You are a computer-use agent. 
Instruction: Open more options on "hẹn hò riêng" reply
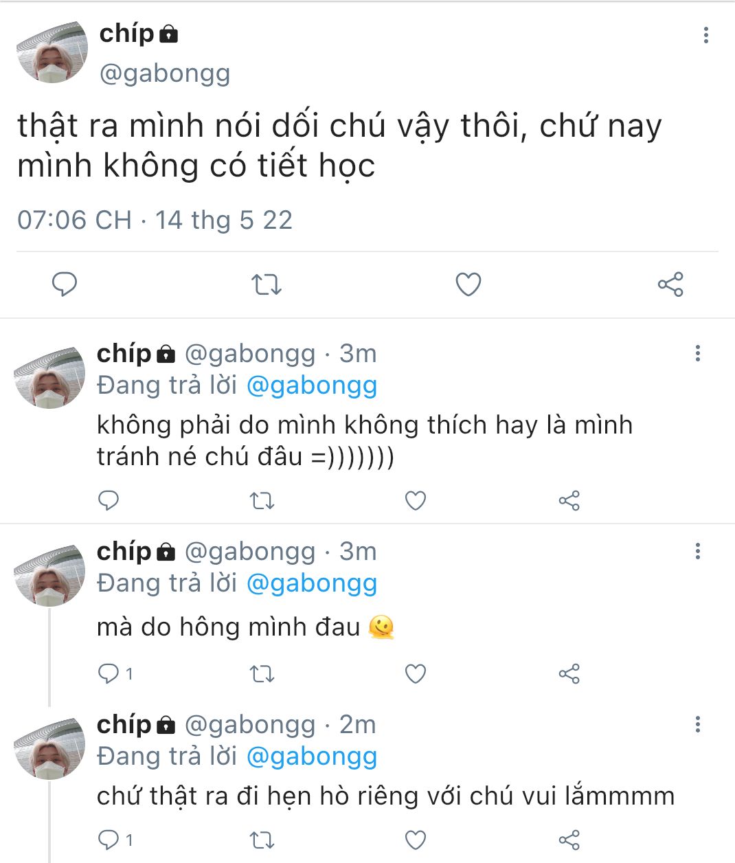(x=698, y=724)
